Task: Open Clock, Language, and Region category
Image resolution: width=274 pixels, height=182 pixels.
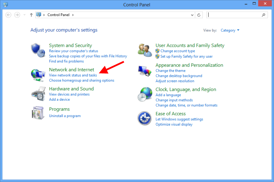Action: pos(186,89)
